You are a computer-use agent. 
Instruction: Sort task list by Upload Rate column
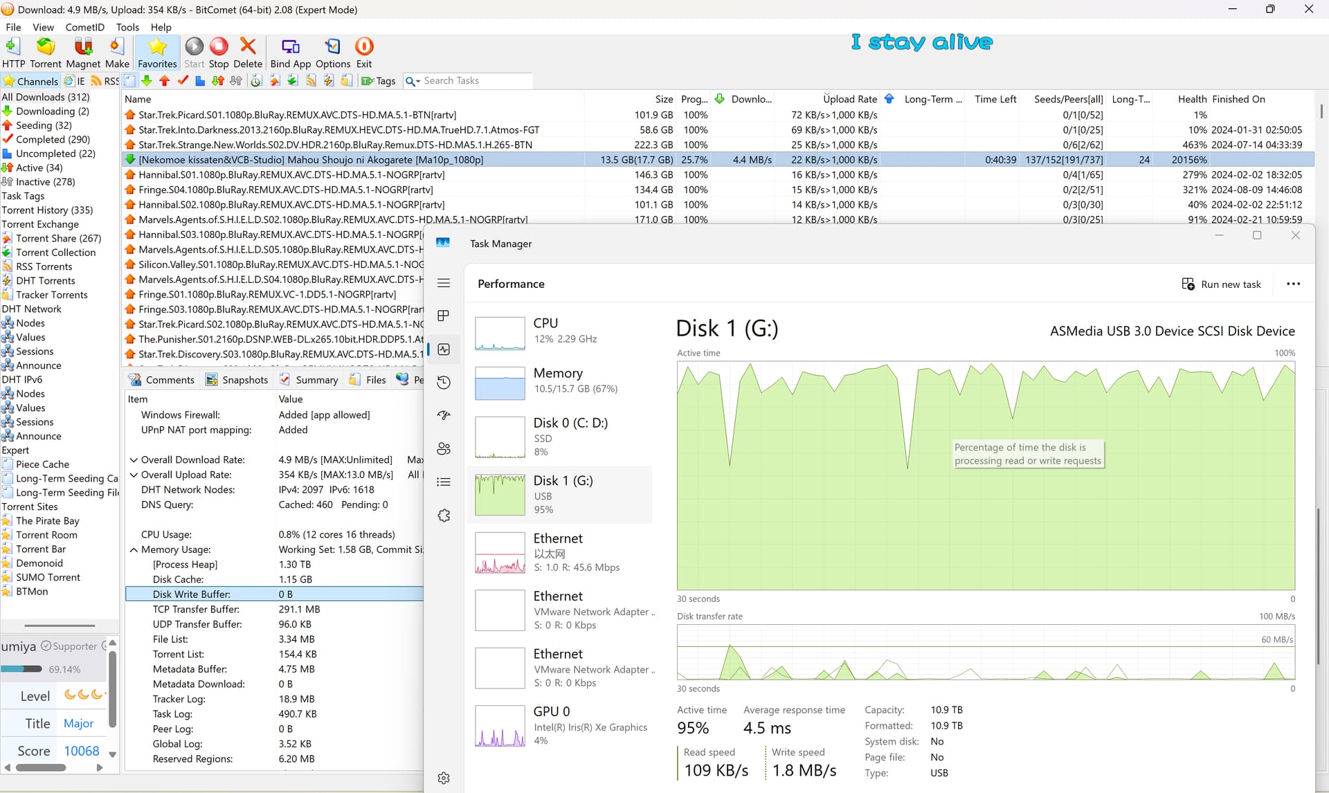pos(849,99)
